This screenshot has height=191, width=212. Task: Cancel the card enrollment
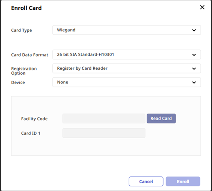coord(146,181)
